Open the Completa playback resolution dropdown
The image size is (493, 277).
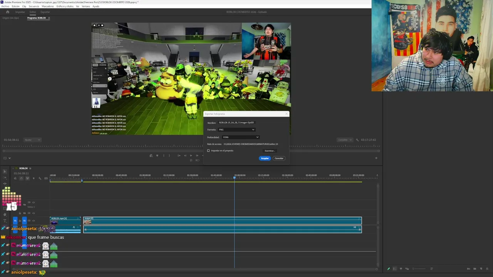coord(345,140)
